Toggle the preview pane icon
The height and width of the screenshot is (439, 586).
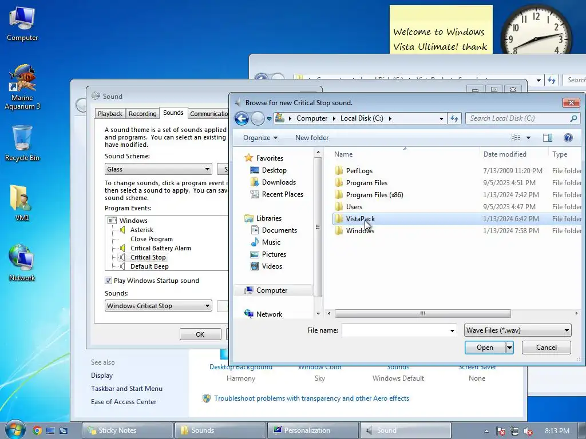click(x=548, y=138)
